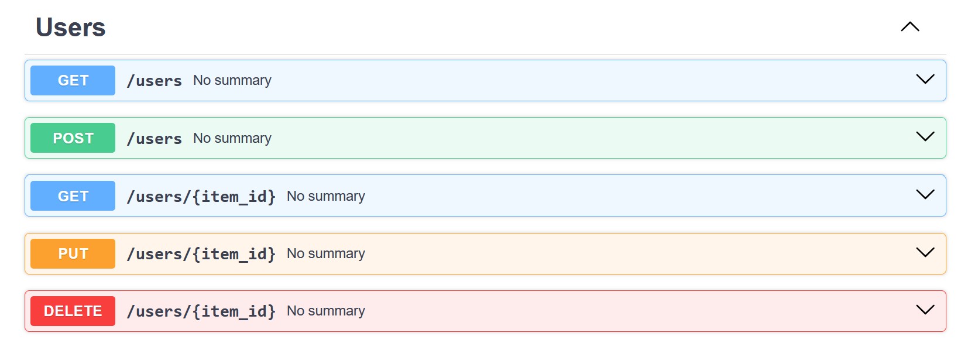
Task: Click 'No summary' on the GET /users row
Action: pos(232,80)
